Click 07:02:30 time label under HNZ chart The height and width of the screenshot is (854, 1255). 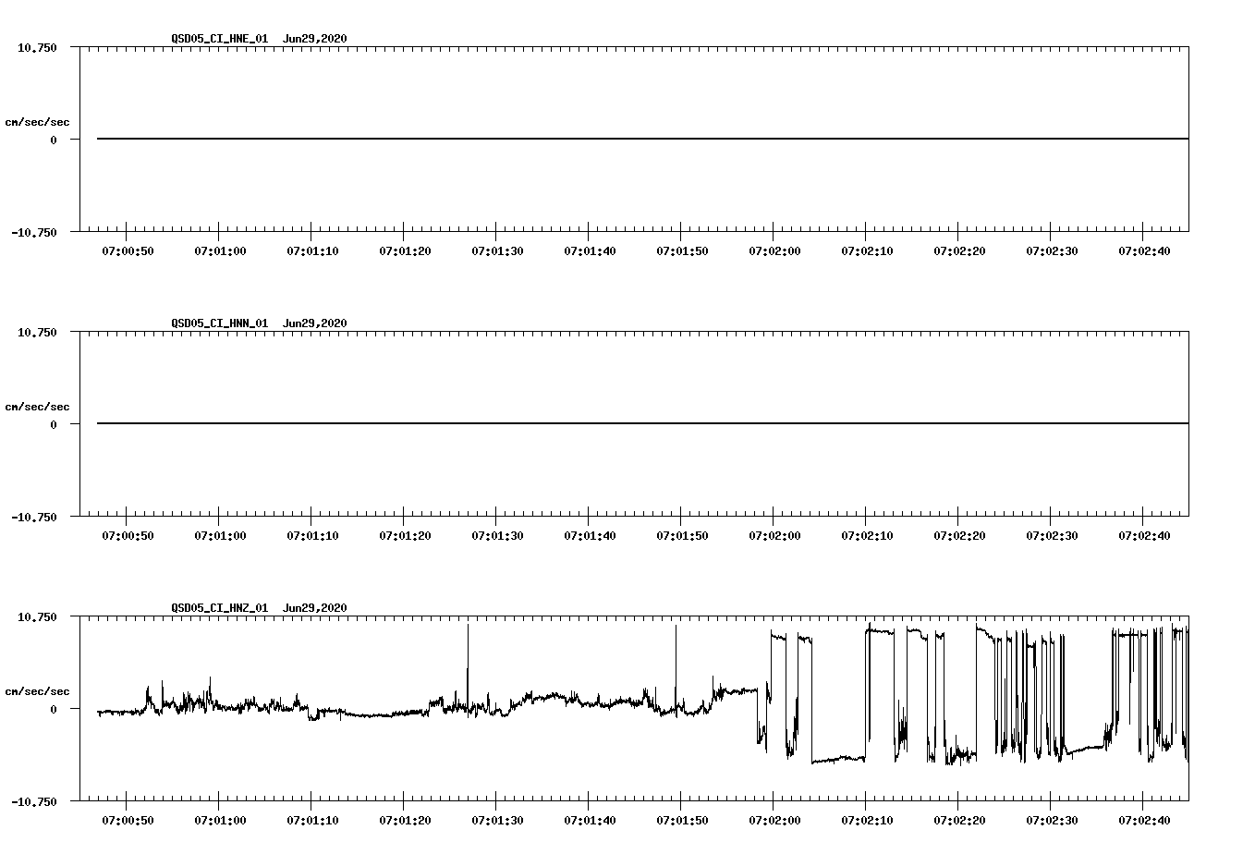(x=1052, y=821)
